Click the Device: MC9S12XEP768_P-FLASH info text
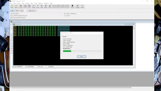Screen dimensions: 161x91 point(19,16)
